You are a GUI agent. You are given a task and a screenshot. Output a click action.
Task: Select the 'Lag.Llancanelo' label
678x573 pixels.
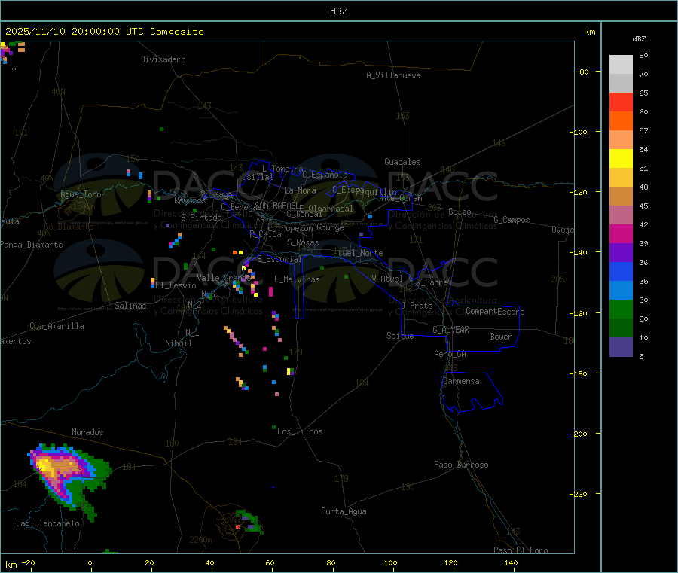[47, 523]
